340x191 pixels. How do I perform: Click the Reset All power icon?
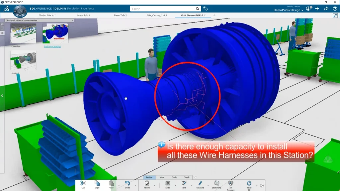(249, 183)
